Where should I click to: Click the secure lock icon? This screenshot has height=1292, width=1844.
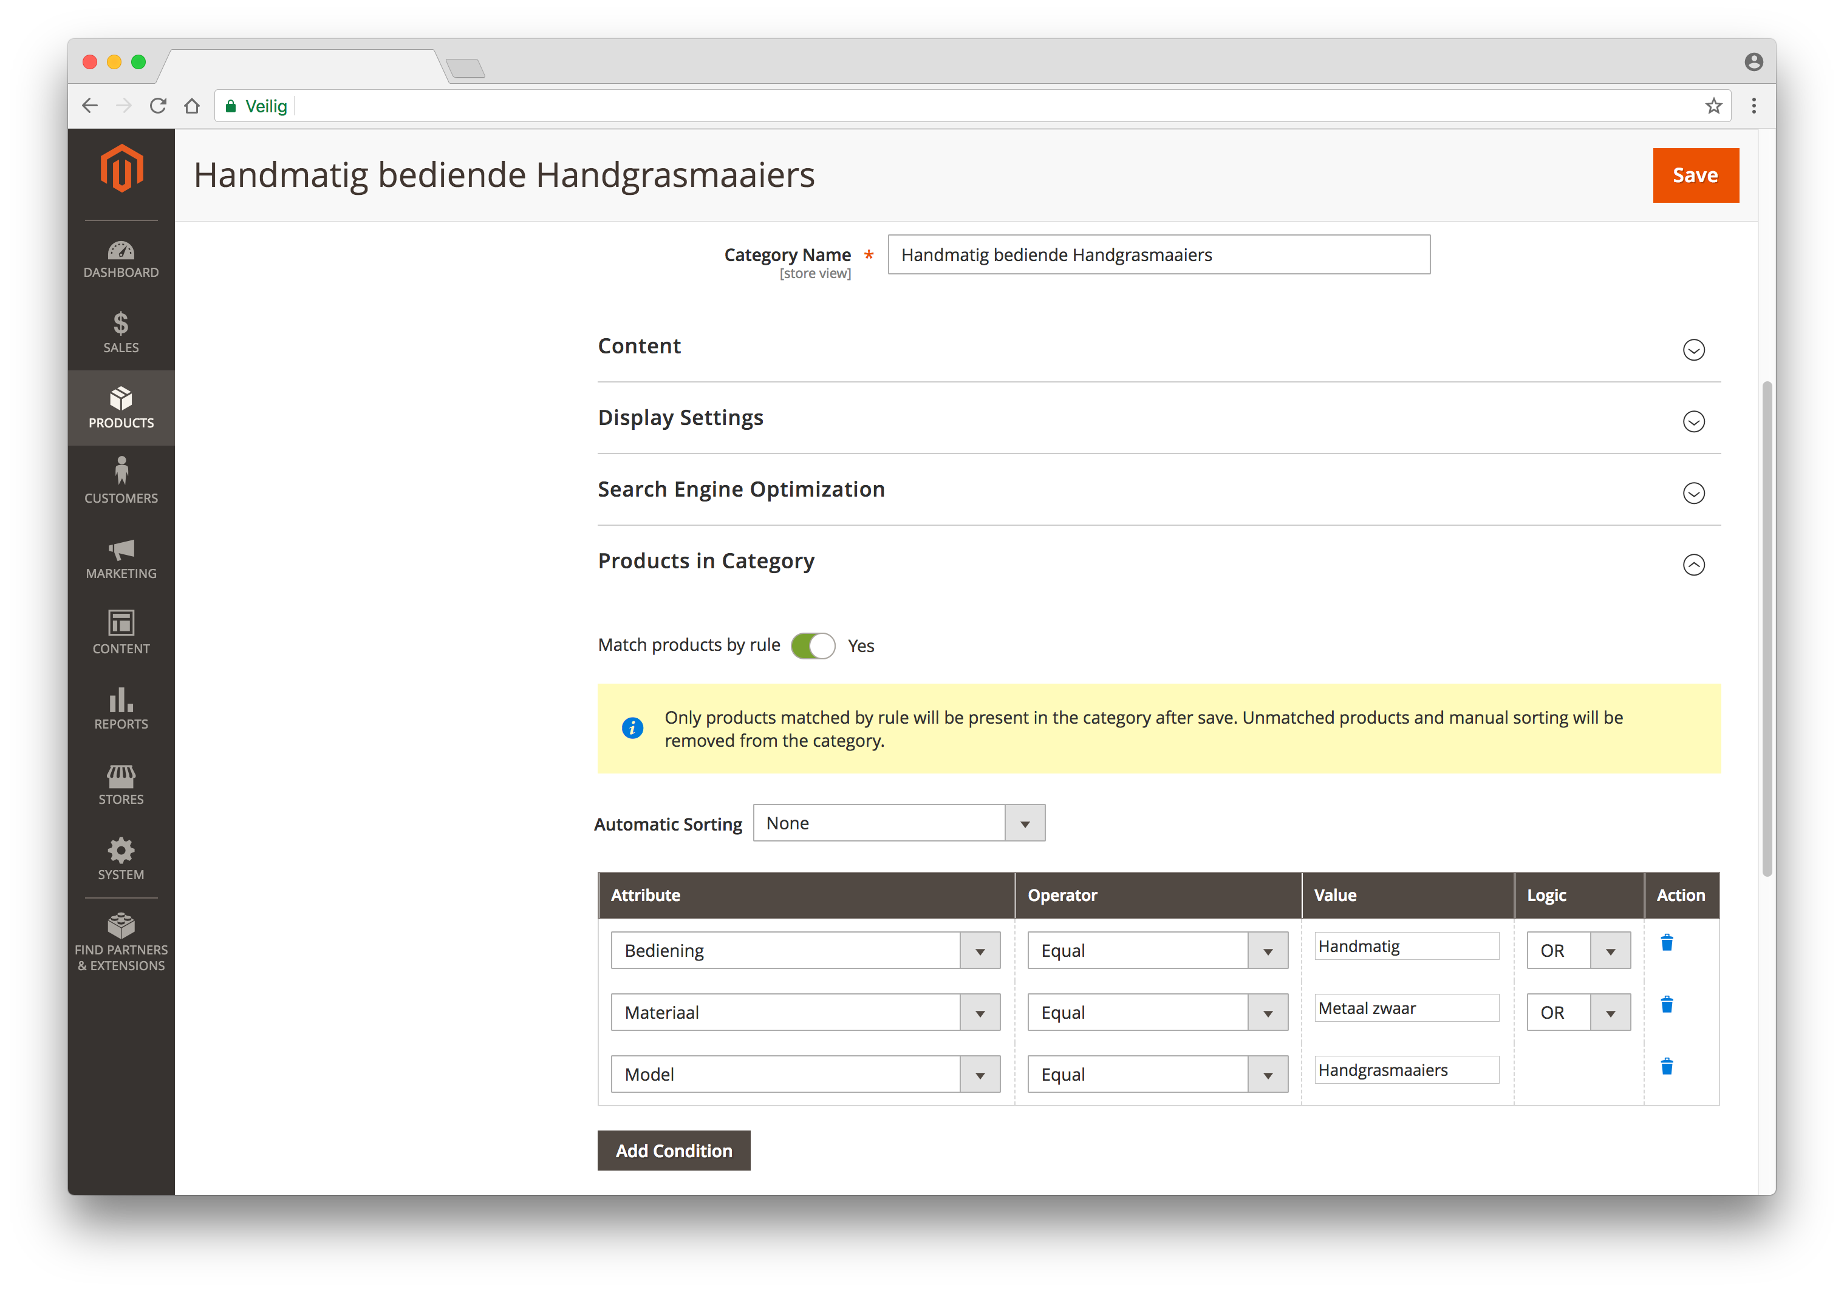tap(231, 106)
